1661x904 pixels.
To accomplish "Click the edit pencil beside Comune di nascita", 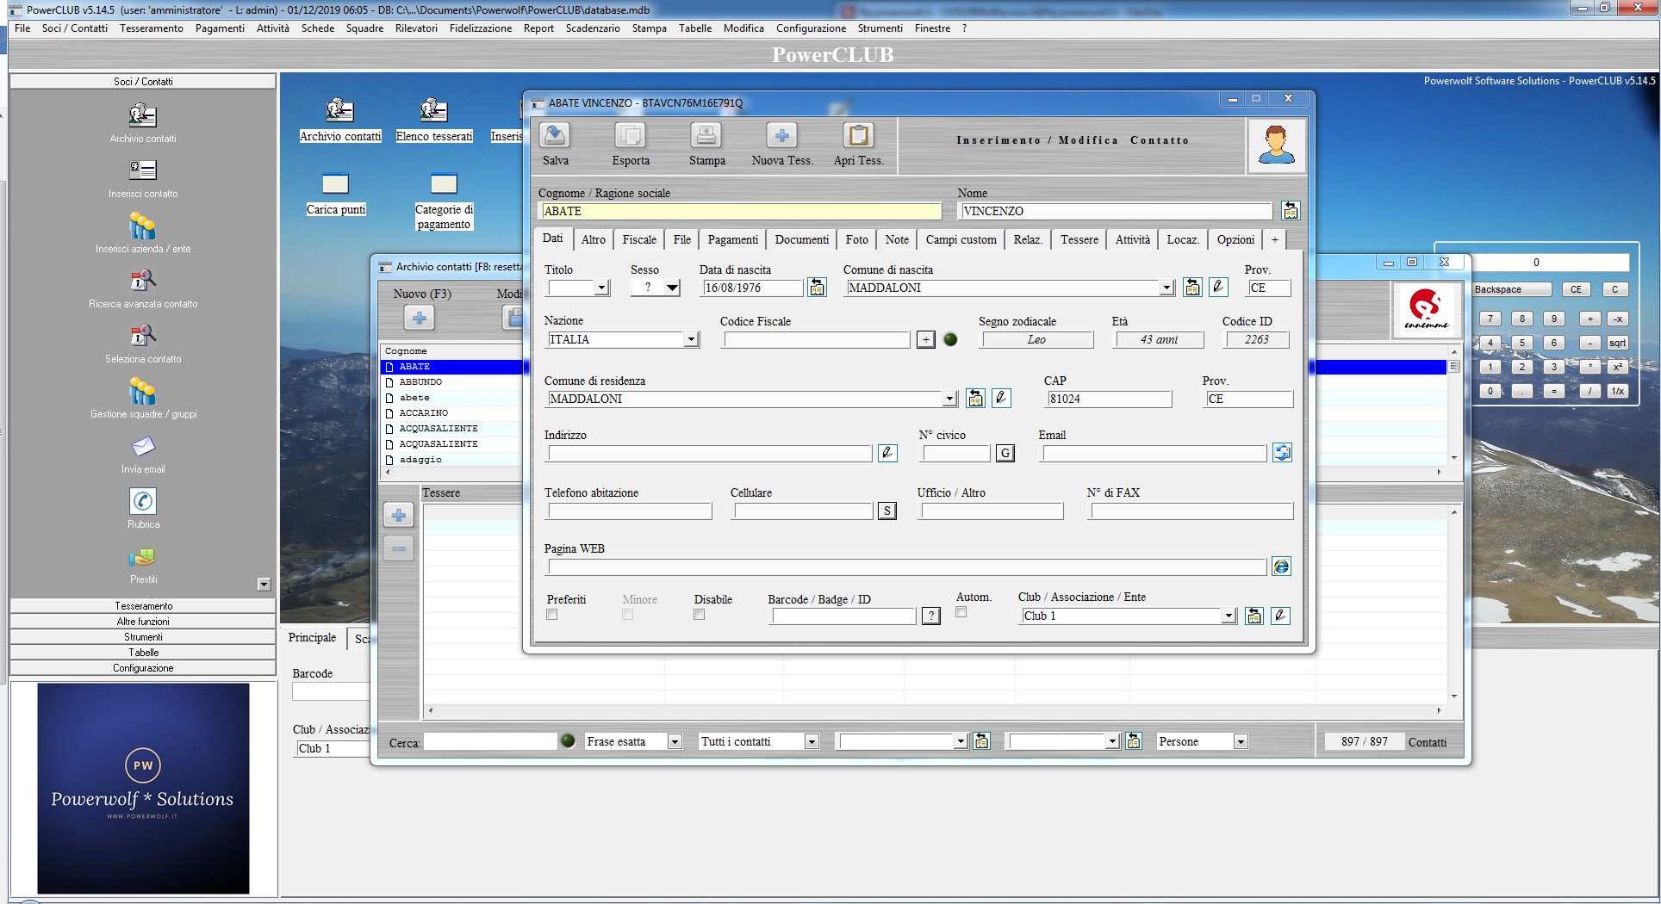I will click(x=1218, y=288).
